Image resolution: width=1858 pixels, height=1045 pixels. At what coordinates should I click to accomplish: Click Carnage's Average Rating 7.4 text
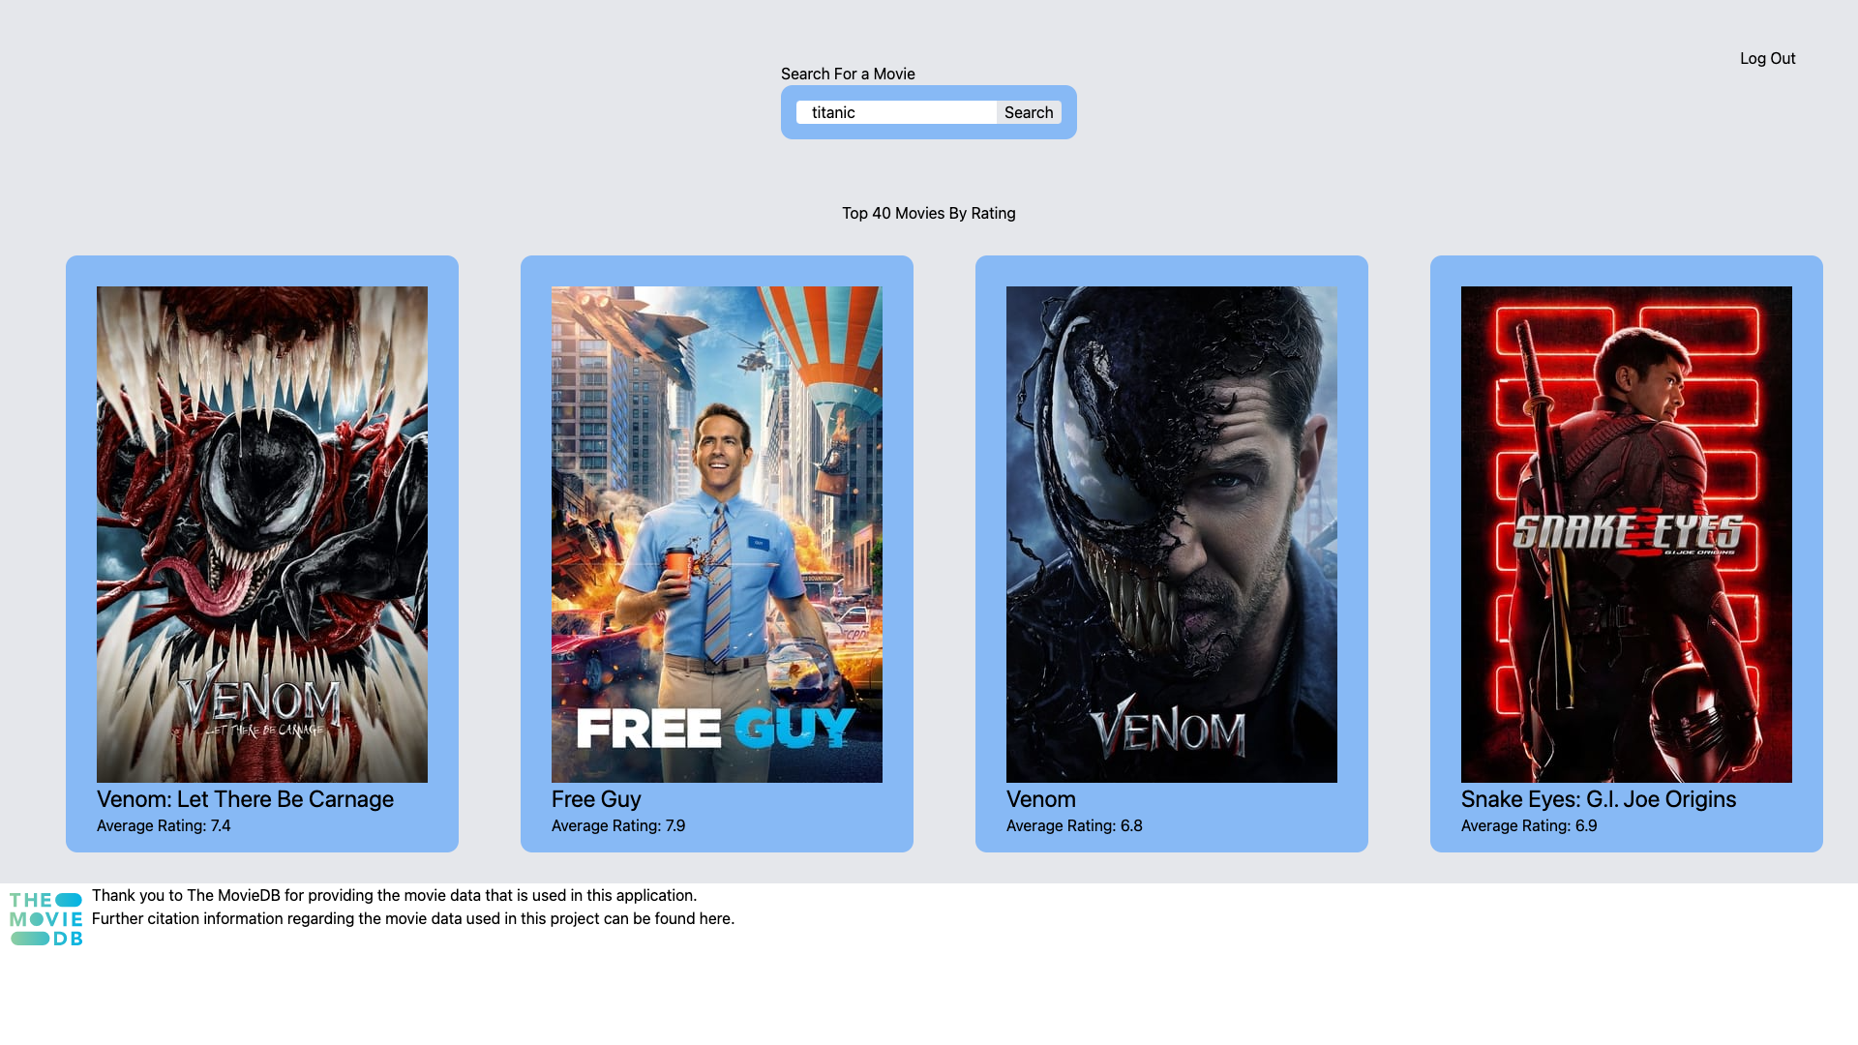[164, 825]
